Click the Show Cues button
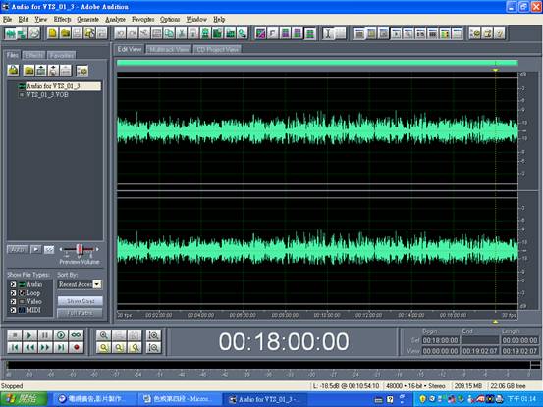543x407 pixels. coord(80,301)
